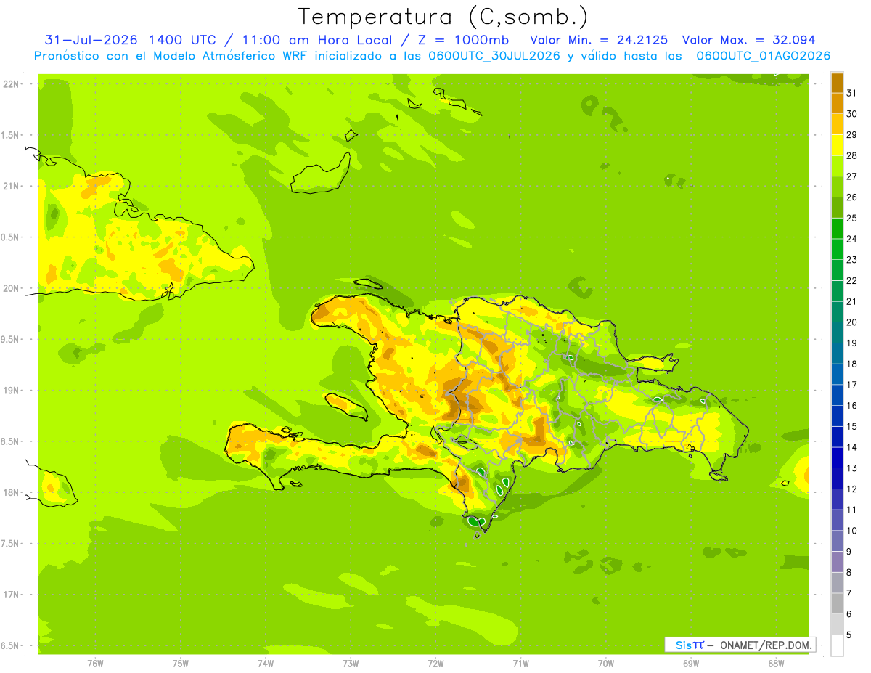Click the '18N' latitude label

[11, 492]
